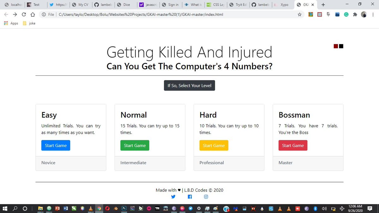The width and height of the screenshot is (379, 213).
Task: Start the Bossman level game
Action: 293,145
